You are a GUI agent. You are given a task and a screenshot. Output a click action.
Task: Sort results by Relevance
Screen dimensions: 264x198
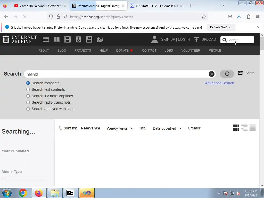[x=90, y=128]
